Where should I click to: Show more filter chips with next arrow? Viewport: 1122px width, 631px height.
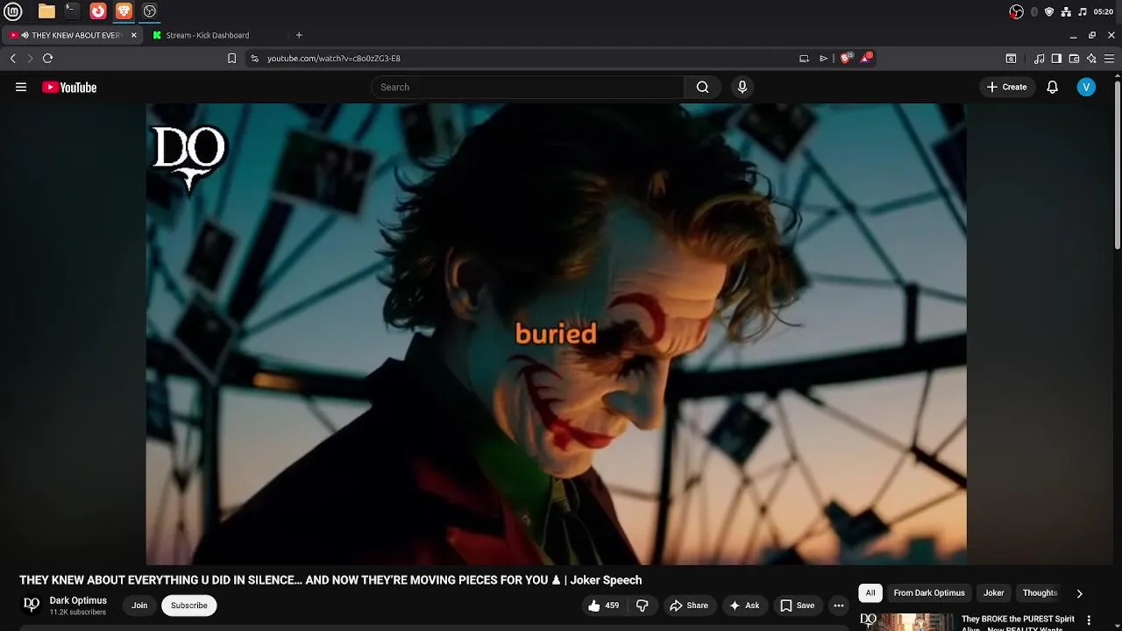[x=1079, y=593]
